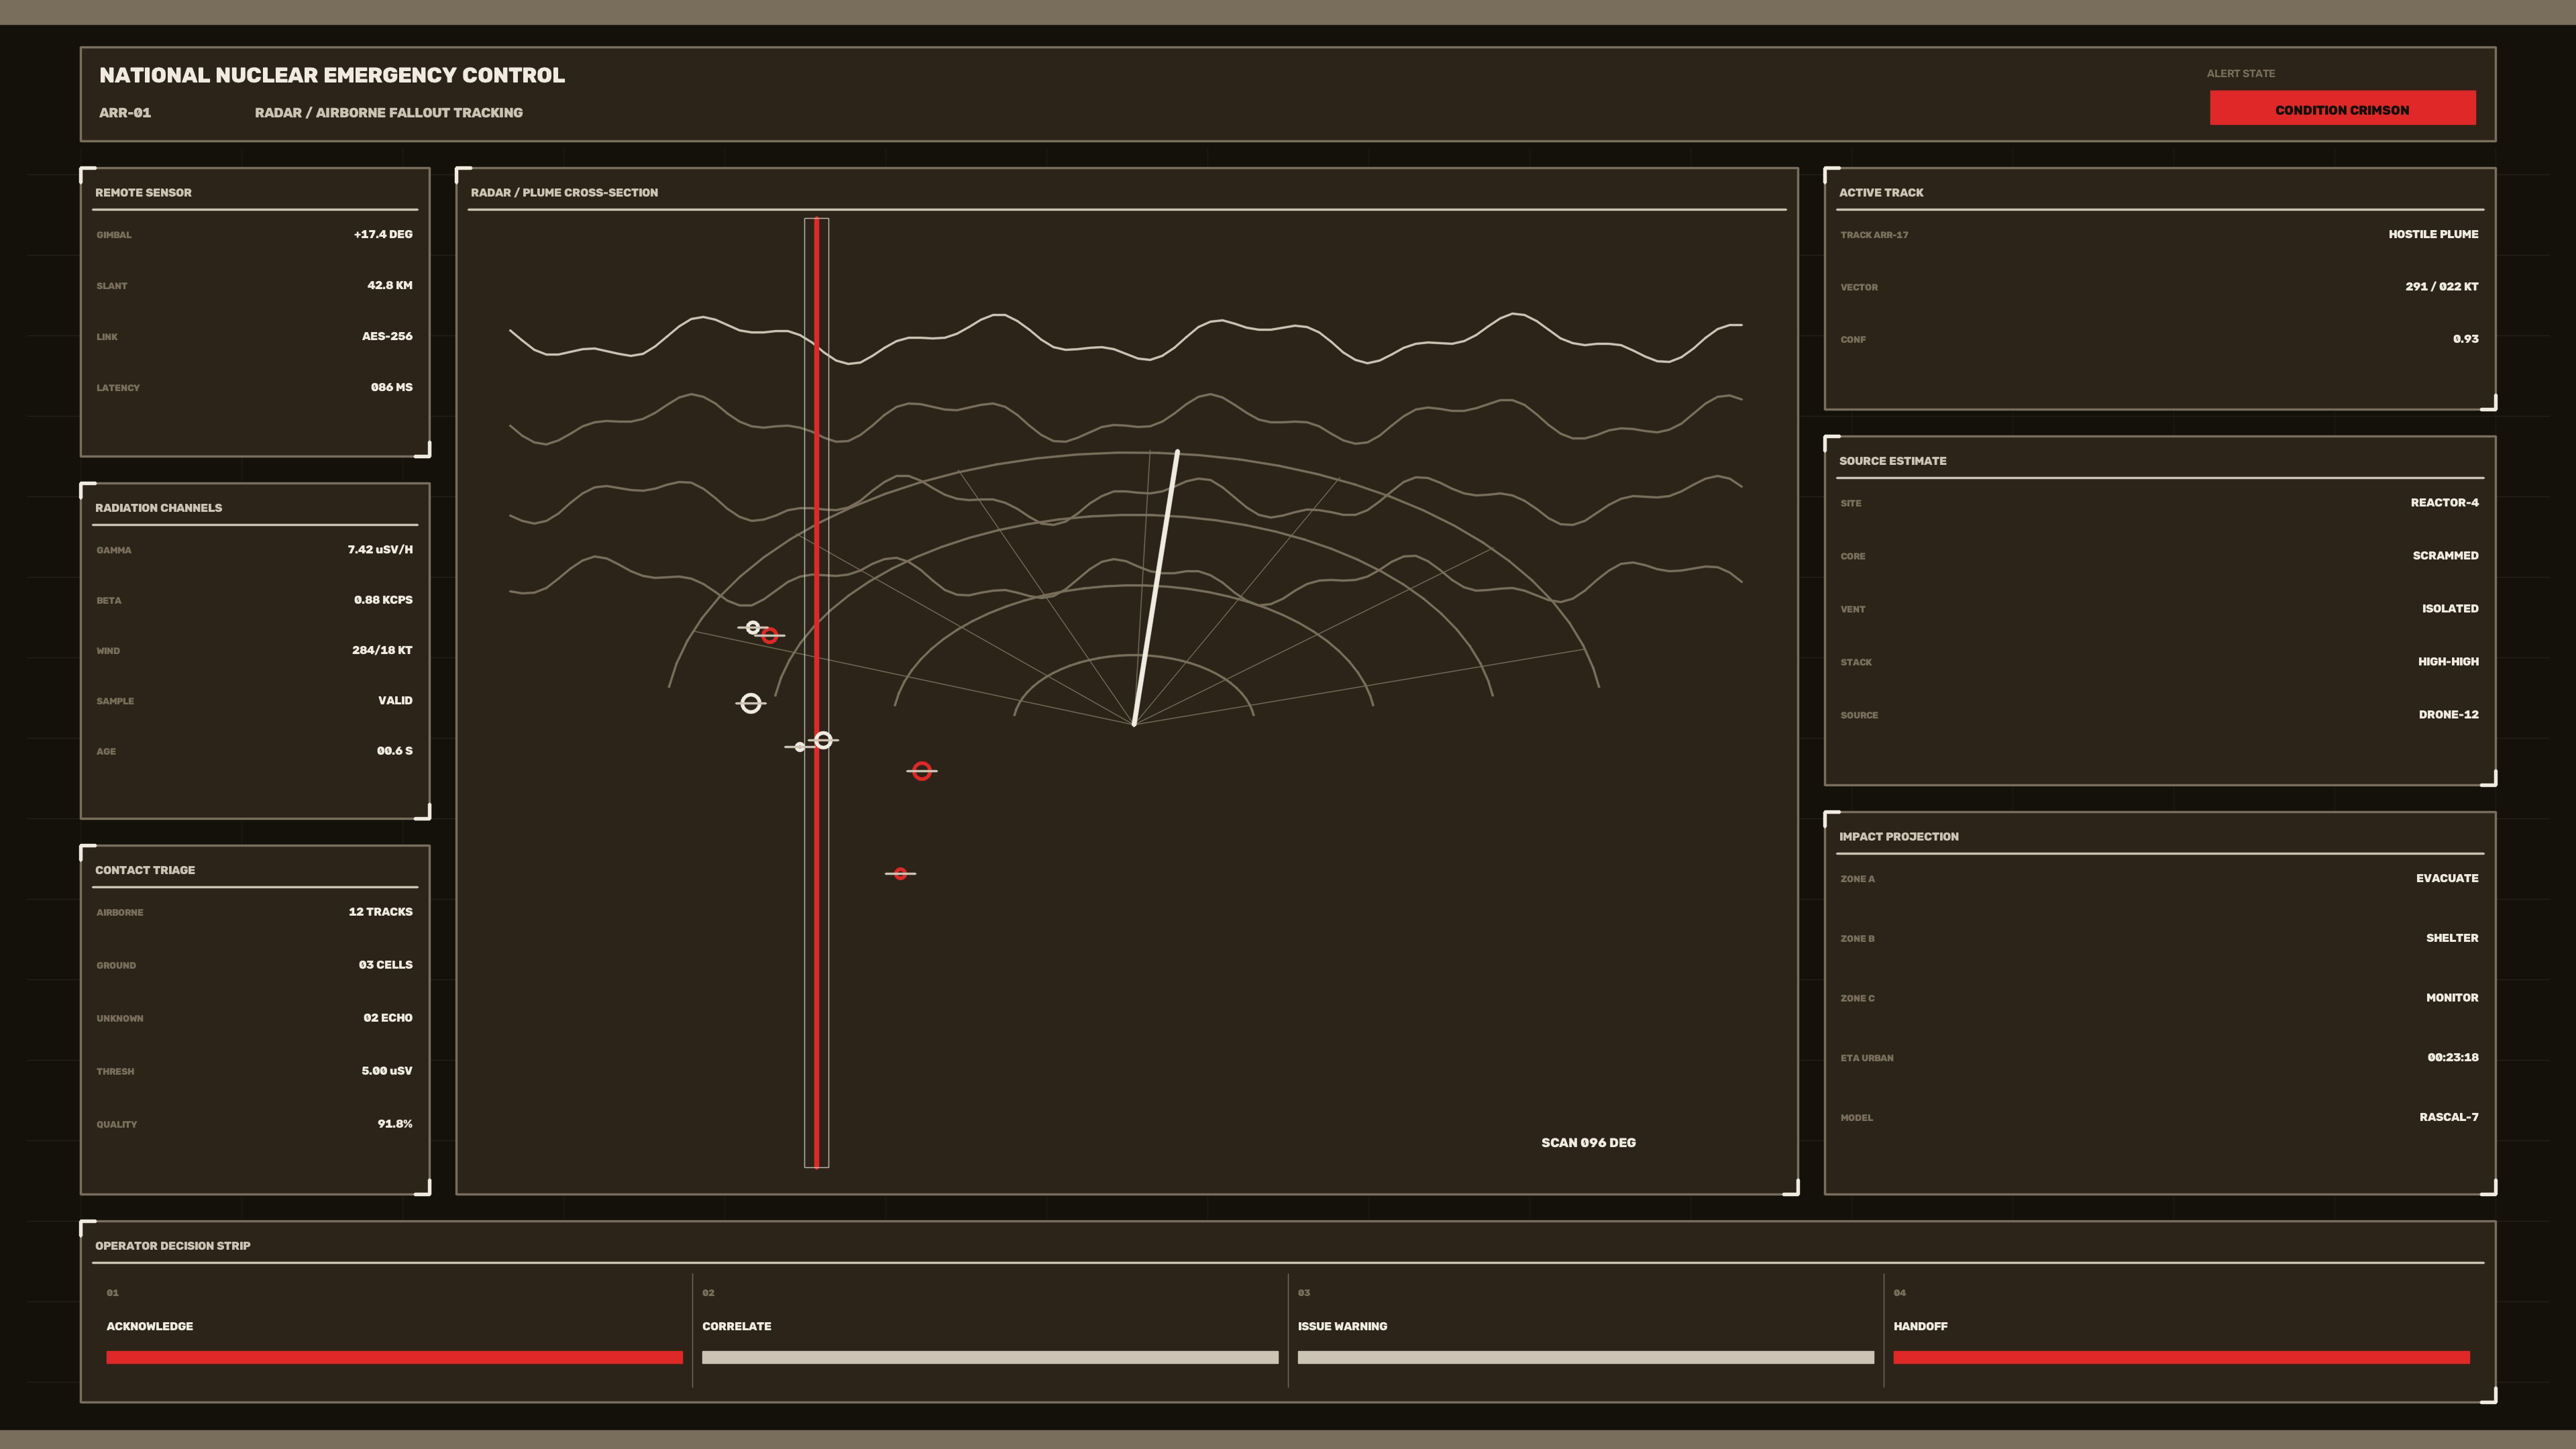Click the GAMMA value 7.42 uSV/H
The width and height of the screenshot is (2576, 1449).
click(x=380, y=550)
